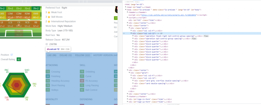Screen dimensions: 261x105
Task: Expand the sign-in-form div node
Action: 127,99
